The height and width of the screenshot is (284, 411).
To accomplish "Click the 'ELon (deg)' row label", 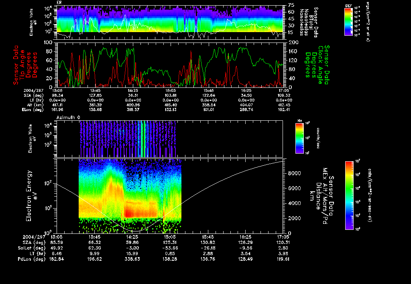I will pos(33,110).
